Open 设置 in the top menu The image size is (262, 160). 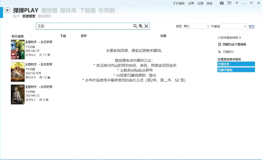191,3
